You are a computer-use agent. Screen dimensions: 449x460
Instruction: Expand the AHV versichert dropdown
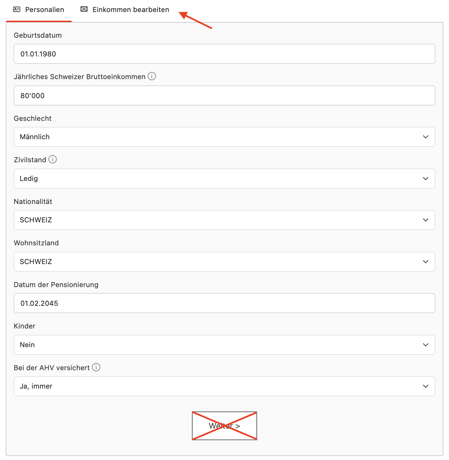pos(224,386)
